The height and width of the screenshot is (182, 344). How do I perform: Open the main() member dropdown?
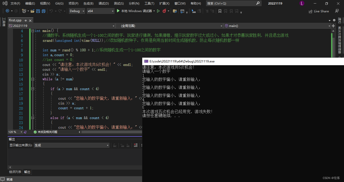[277, 26]
